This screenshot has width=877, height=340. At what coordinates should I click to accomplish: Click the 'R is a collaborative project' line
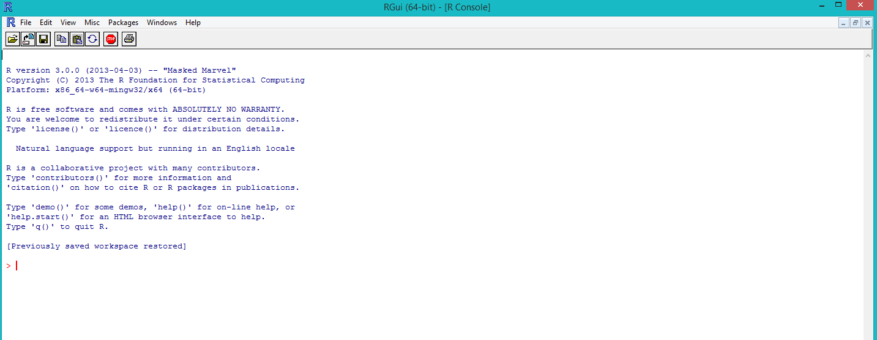(133, 168)
